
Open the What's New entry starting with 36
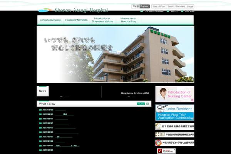[65, 137]
